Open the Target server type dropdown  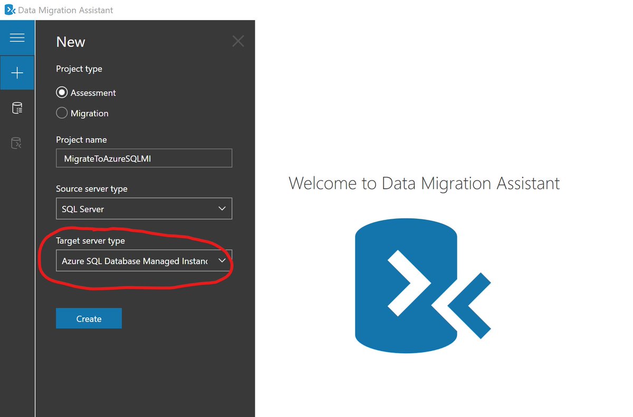(144, 261)
